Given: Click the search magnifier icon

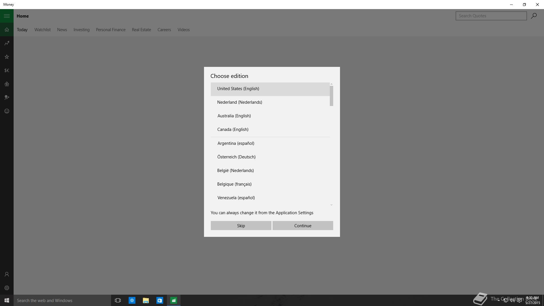Looking at the screenshot, I should (534, 16).
